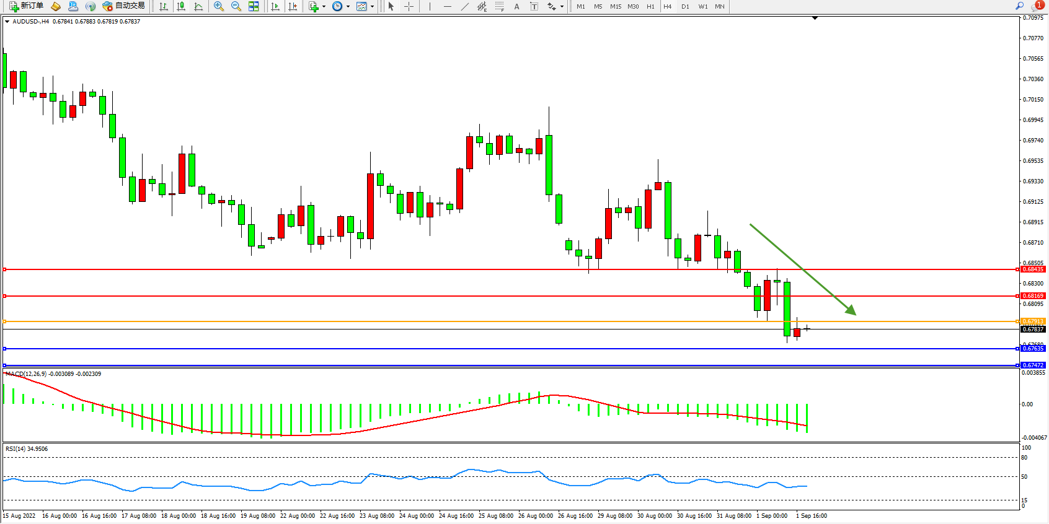Click the 0.68435 red horizontal line label

point(1032,269)
